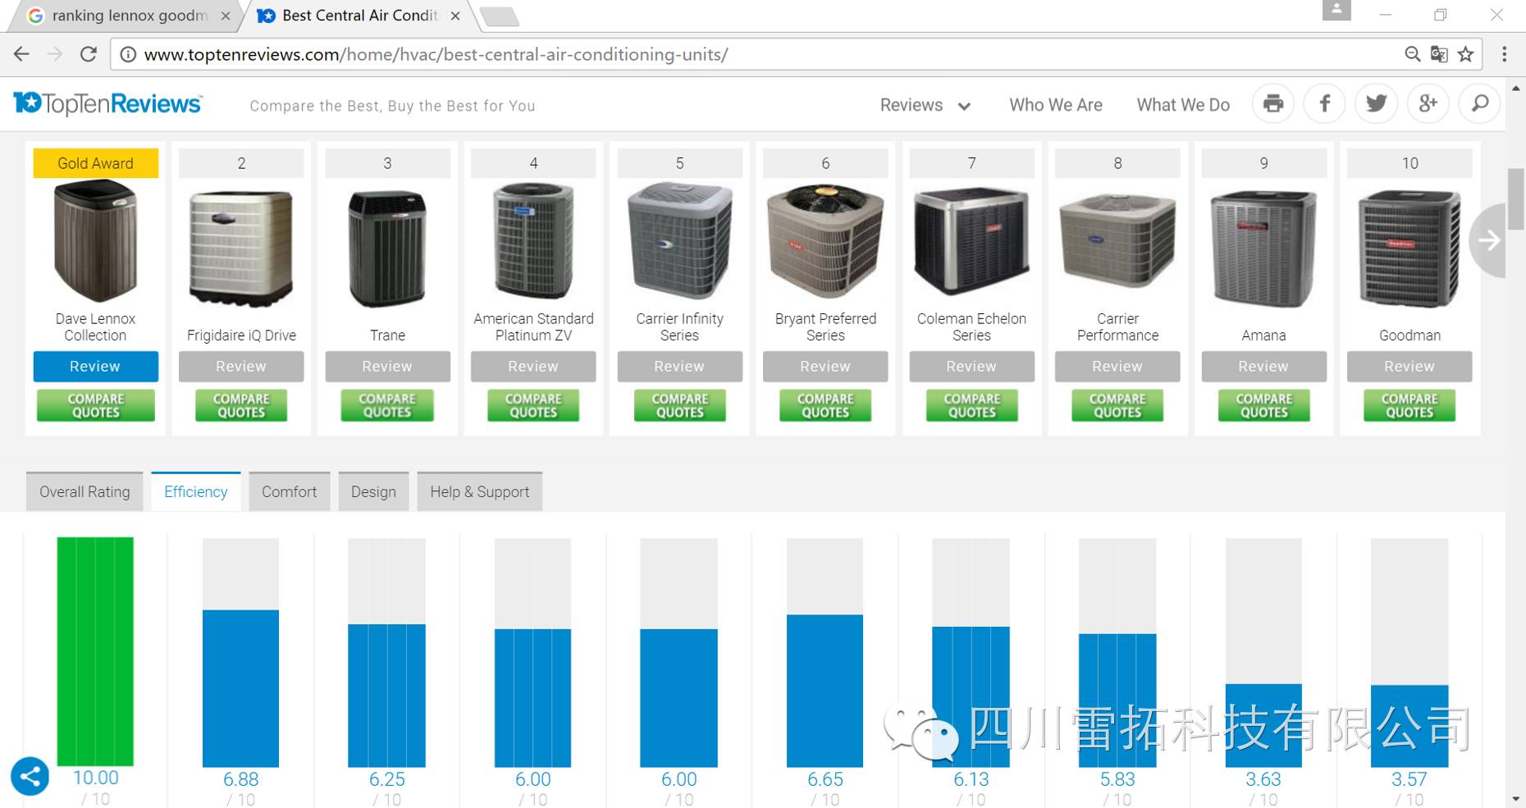Open the page zoom indicator in address bar
This screenshot has width=1526, height=808.
coord(1412,54)
